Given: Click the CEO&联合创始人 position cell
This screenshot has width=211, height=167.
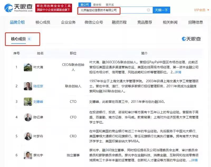Looking at the screenshot, I should pyautogui.click(x=73, y=67).
